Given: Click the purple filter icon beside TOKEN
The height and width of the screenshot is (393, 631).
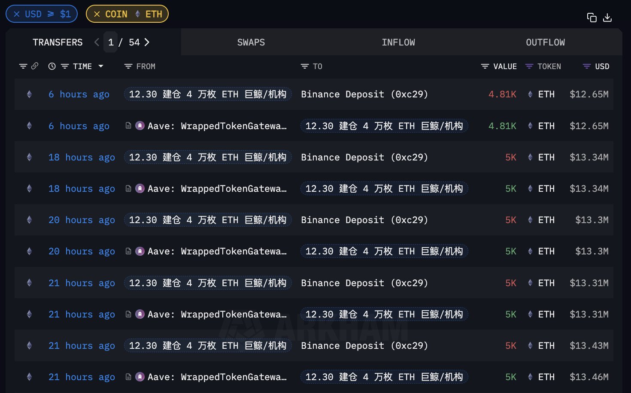Looking at the screenshot, I should tap(529, 67).
